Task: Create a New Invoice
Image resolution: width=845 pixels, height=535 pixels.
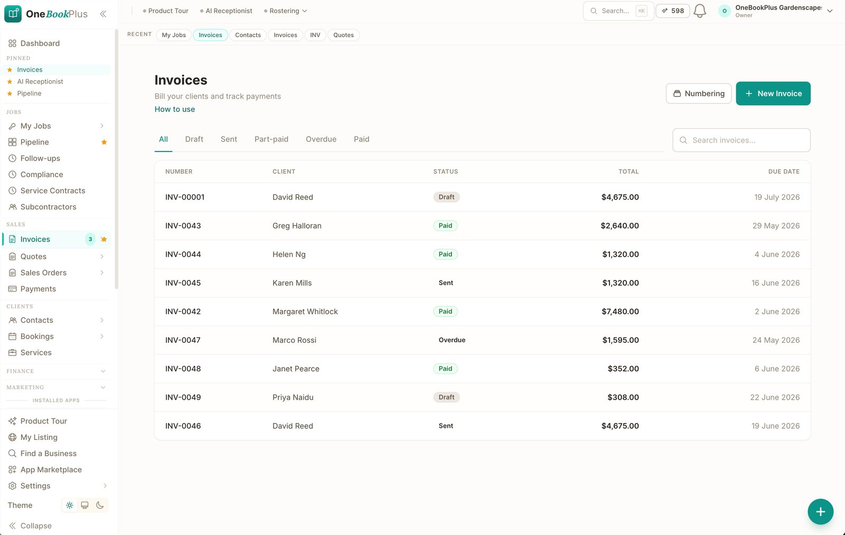Action: pyautogui.click(x=773, y=93)
